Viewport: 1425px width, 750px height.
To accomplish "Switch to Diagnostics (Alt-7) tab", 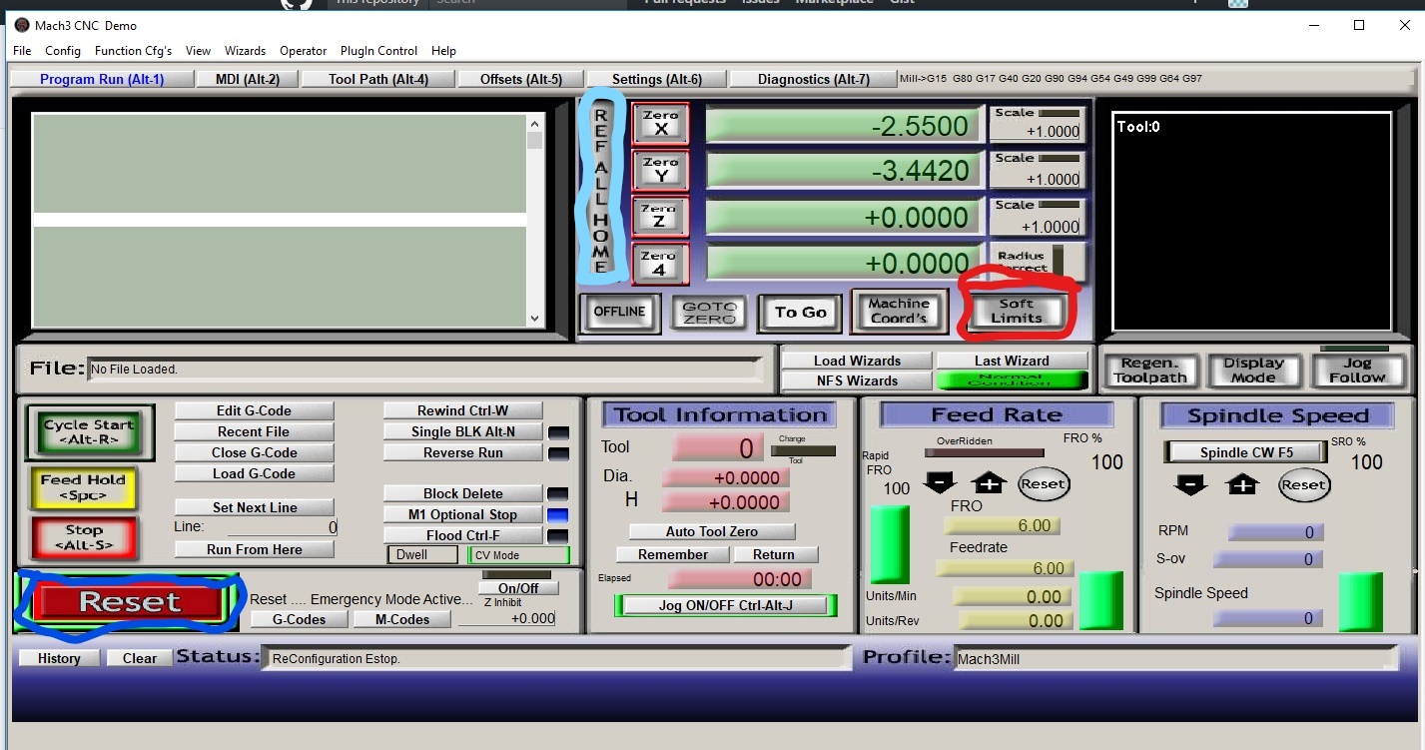I will (814, 79).
